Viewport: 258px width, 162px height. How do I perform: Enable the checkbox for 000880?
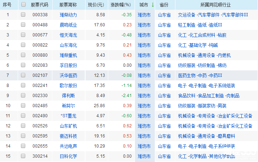[23, 55]
